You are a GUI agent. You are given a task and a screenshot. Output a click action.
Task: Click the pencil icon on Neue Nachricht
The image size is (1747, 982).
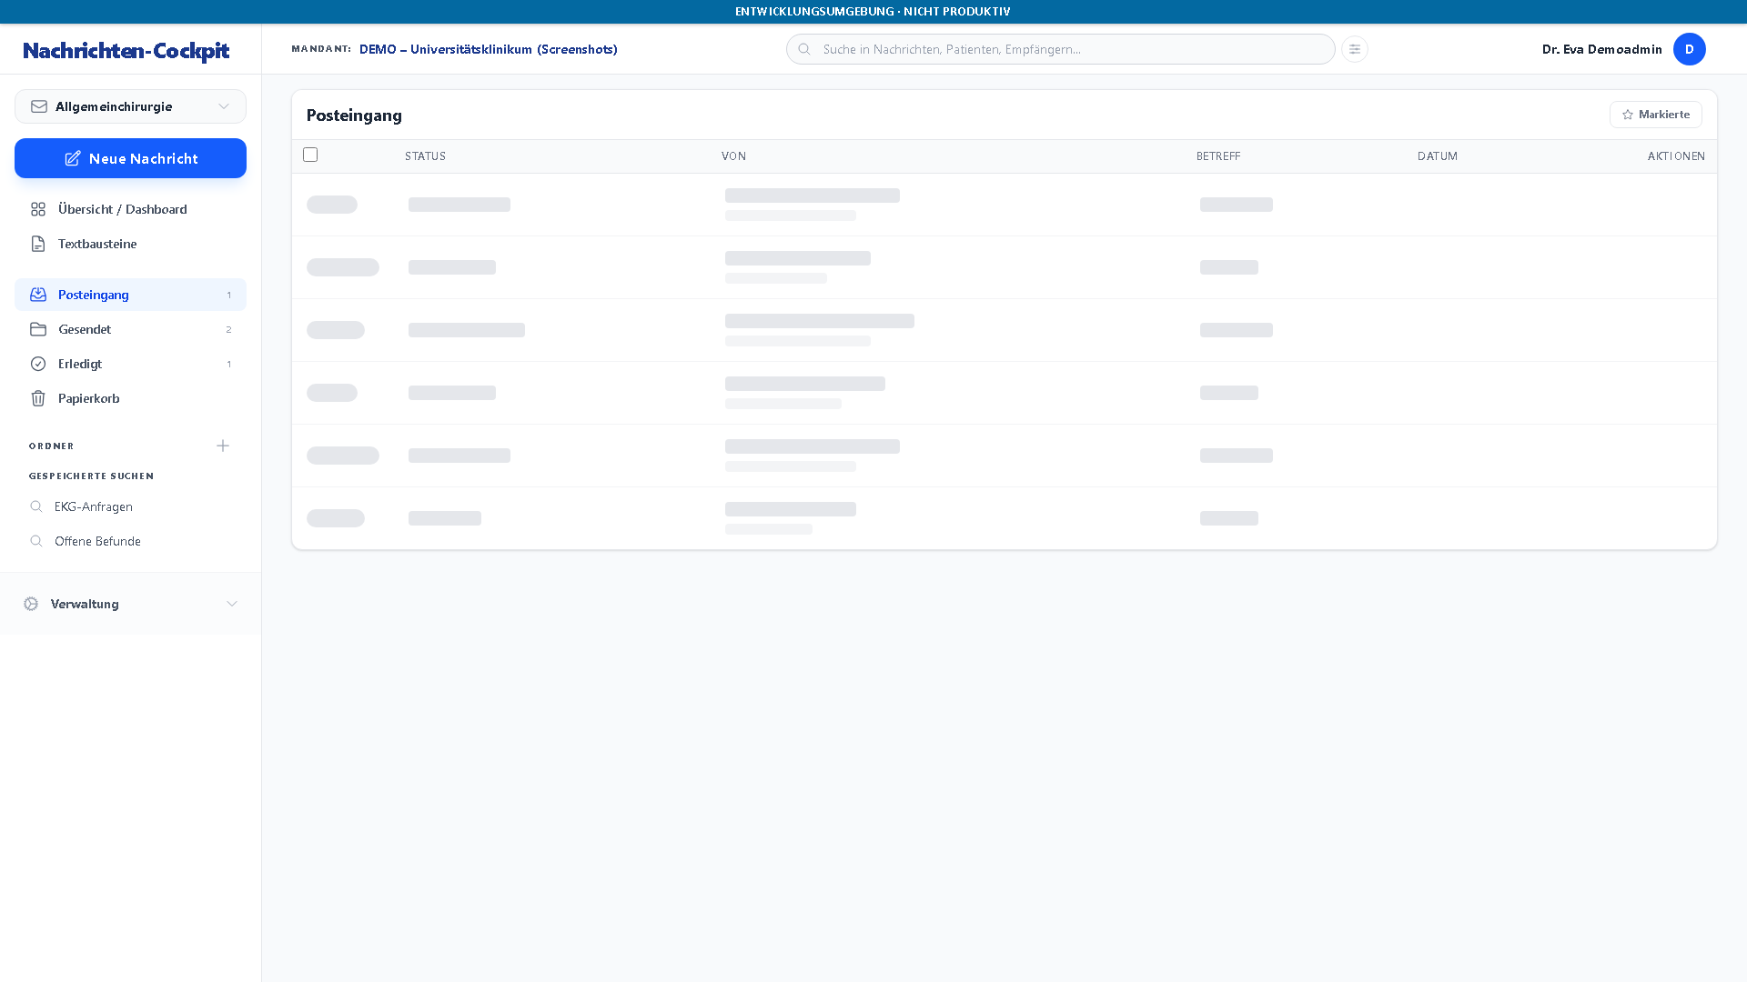(73, 158)
